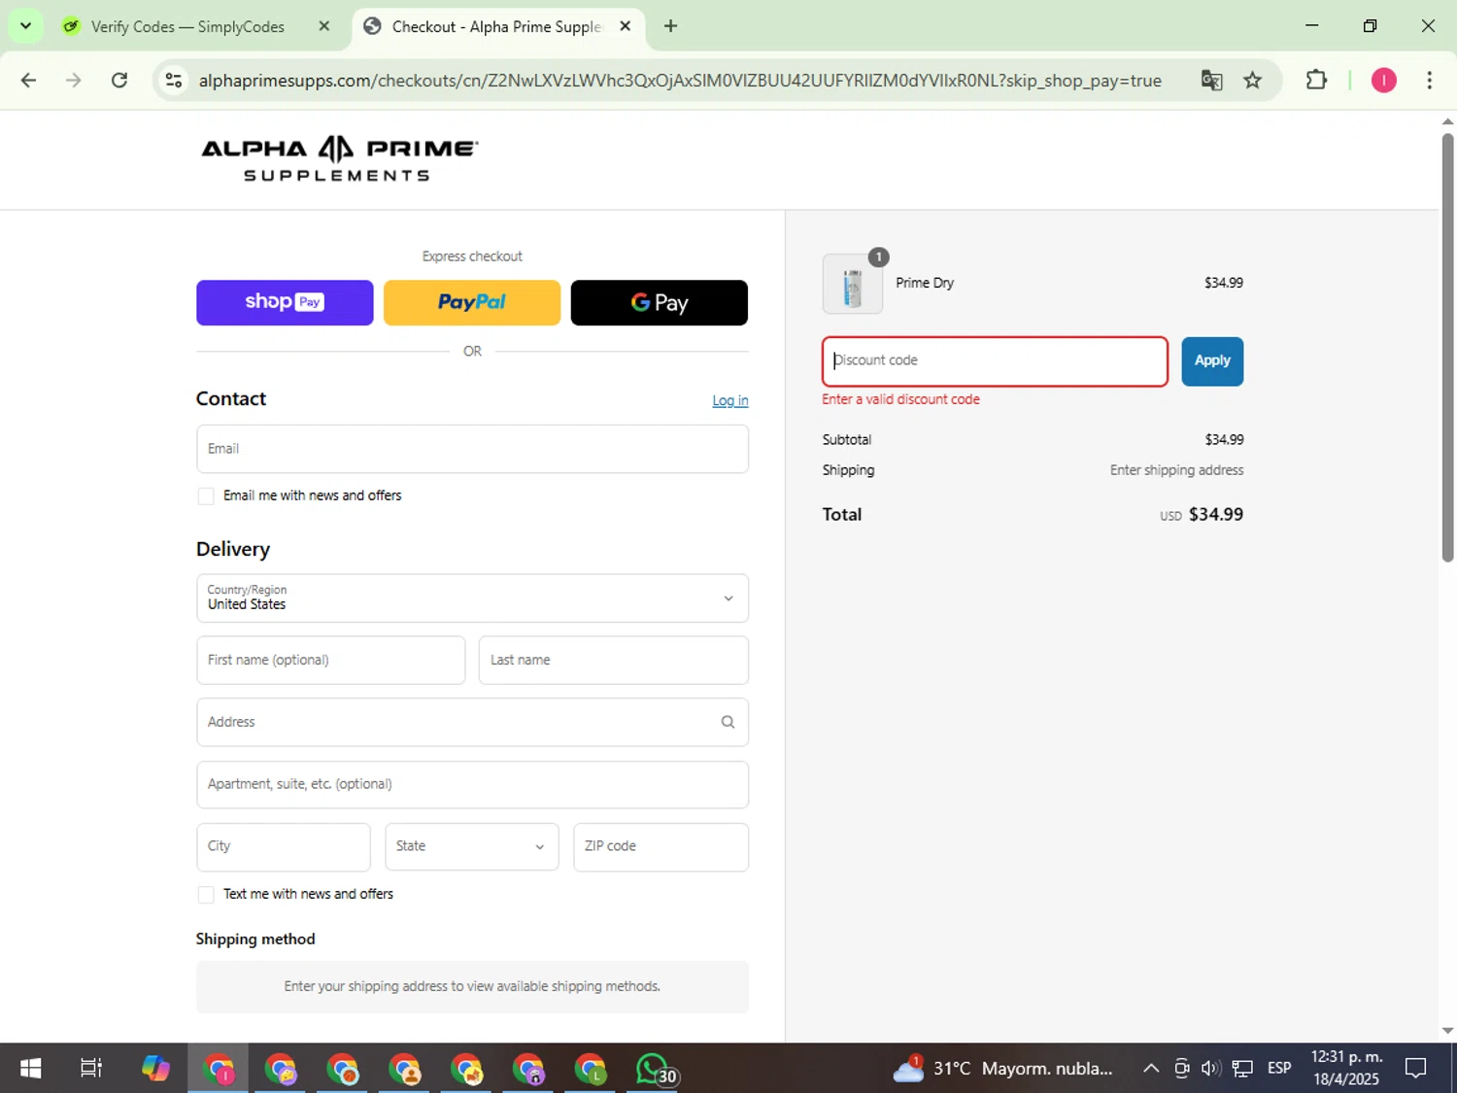The height and width of the screenshot is (1093, 1457).
Task: Open the Chrome profile avatar
Action: [1383, 81]
